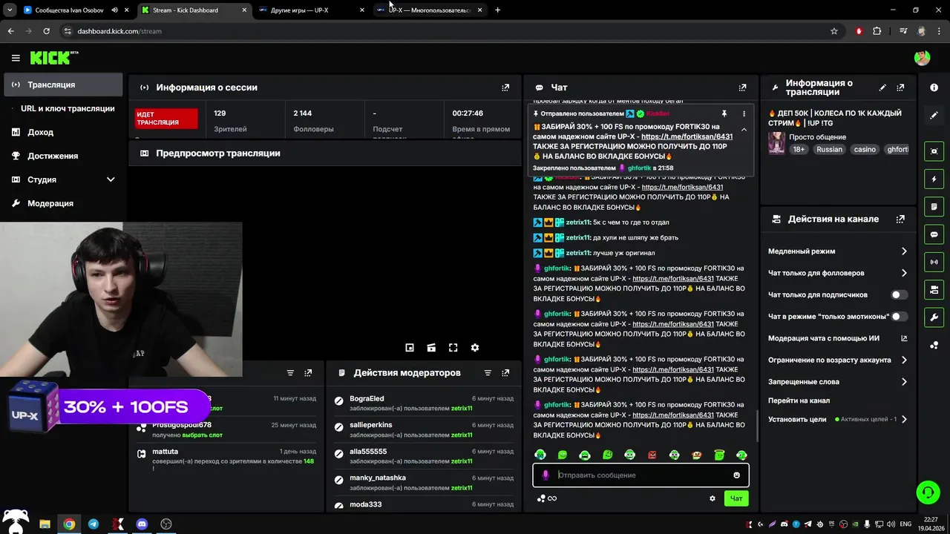Enter fullscreen on the stream preview
This screenshot has width=950, height=534.
pyautogui.click(x=453, y=347)
